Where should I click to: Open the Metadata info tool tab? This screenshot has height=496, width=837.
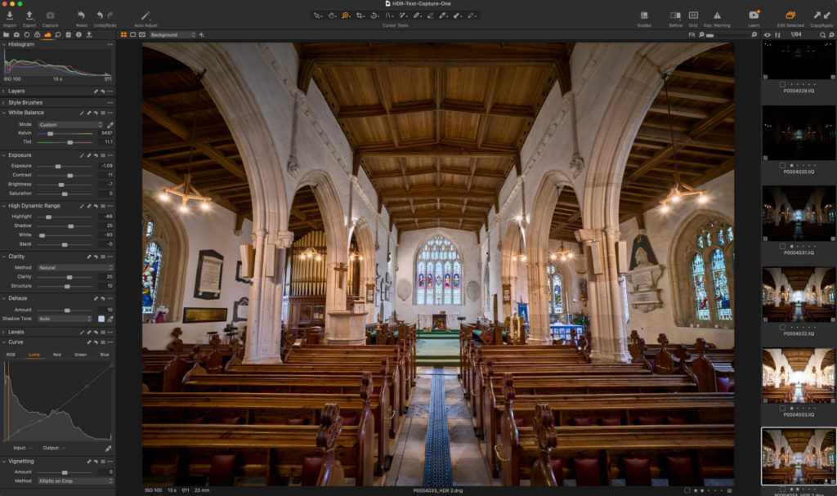click(x=78, y=34)
